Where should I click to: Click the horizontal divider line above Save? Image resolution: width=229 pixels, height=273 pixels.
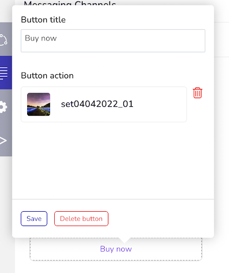point(113,199)
